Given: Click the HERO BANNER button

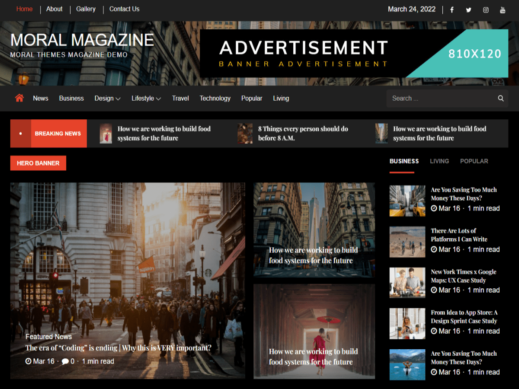Looking at the screenshot, I should 38,163.
